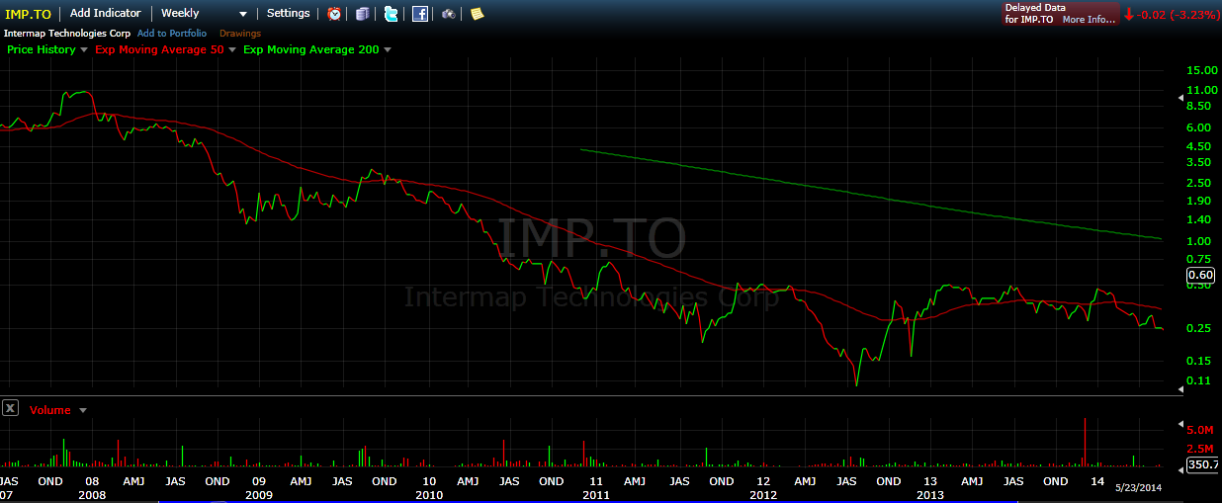The image size is (1222, 503).
Task: Click the -0.02 (-3.23%) price change
Action: pos(1178,15)
